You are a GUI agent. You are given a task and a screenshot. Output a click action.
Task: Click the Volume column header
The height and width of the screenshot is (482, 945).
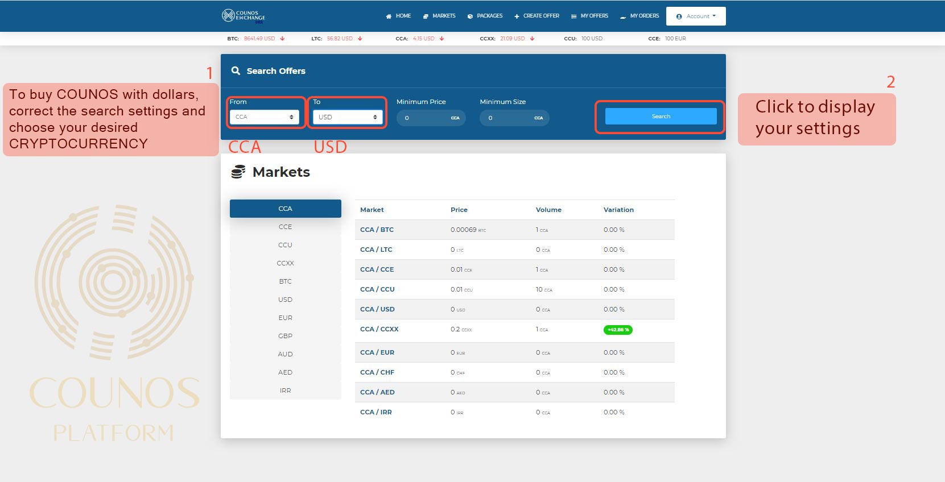[x=548, y=210]
